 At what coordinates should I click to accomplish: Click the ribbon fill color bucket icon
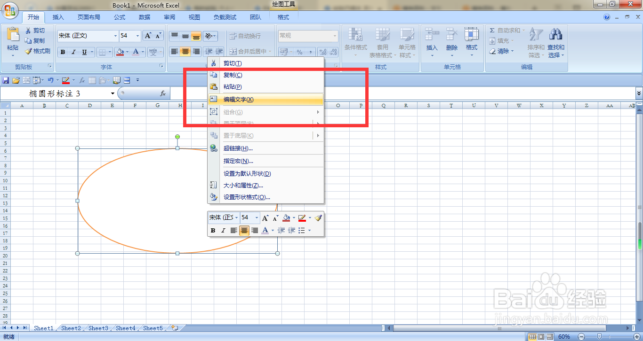[120, 52]
